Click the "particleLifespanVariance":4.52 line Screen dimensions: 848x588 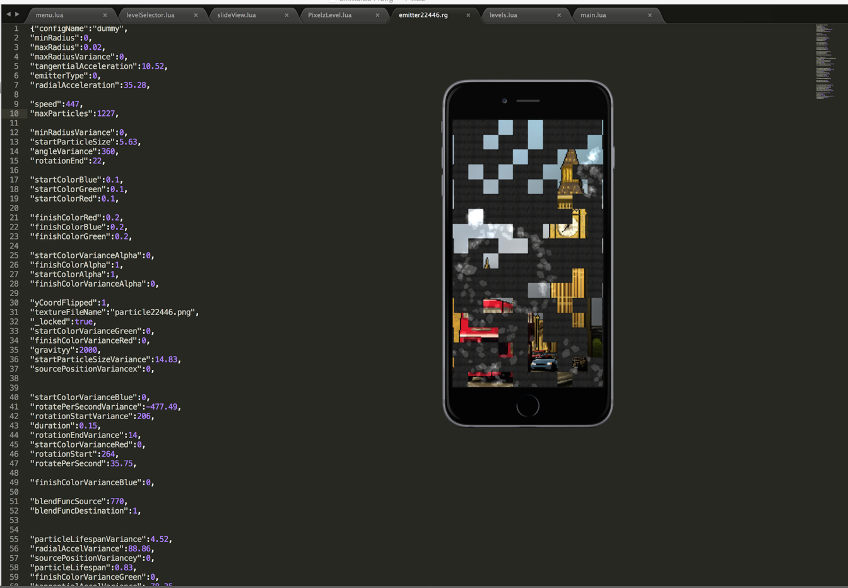coord(101,539)
